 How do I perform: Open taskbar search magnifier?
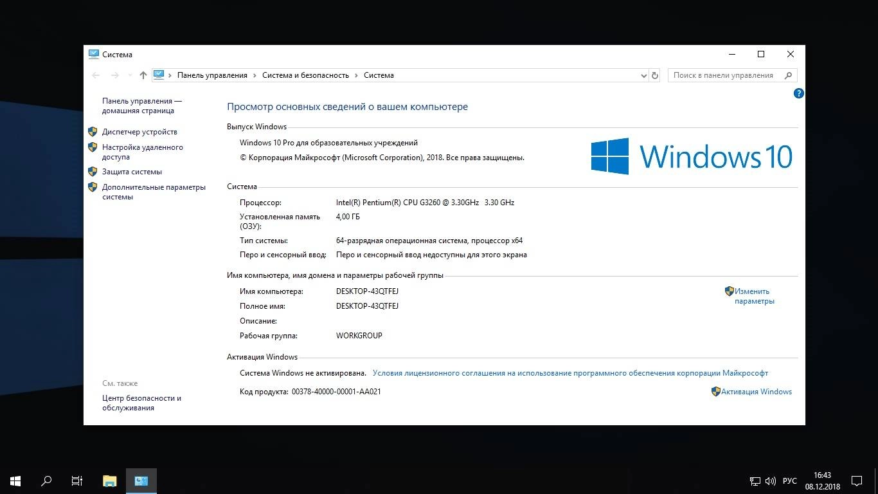[x=46, y=480]
